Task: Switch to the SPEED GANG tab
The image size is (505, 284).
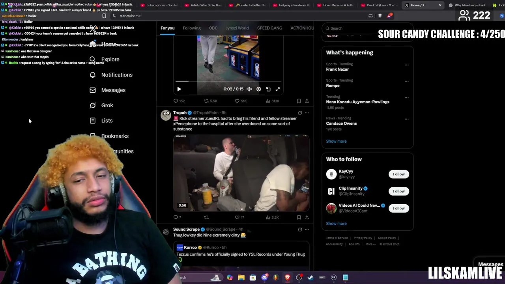Action: coord(269,28)
